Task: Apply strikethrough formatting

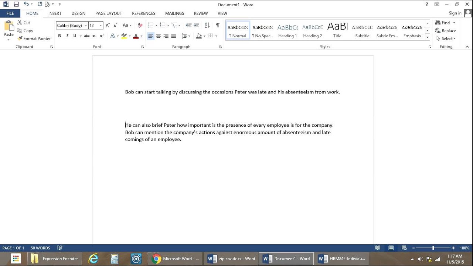Action: 86,36
